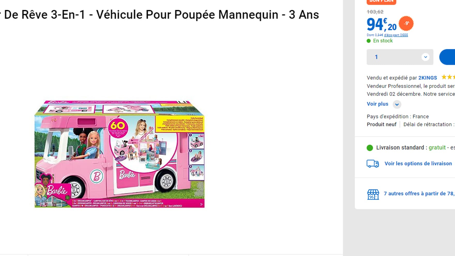Expand the Voir plus chevron
455x256 pixels.
click(x=397, y=104)
